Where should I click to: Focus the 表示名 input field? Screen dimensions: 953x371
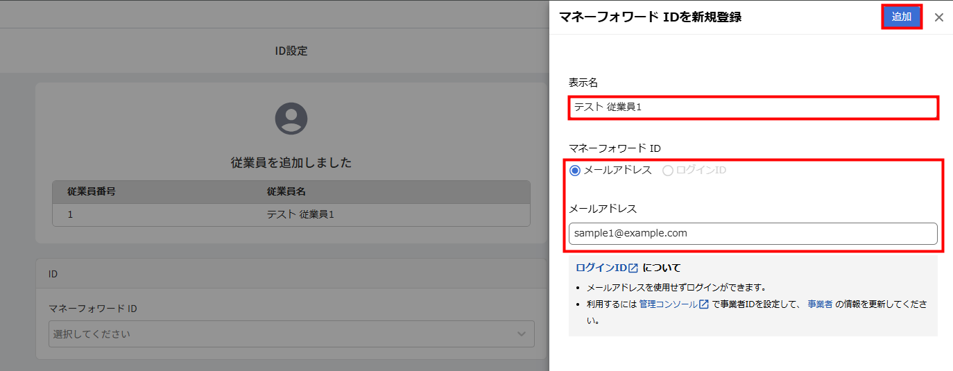[x=753, y=107]
